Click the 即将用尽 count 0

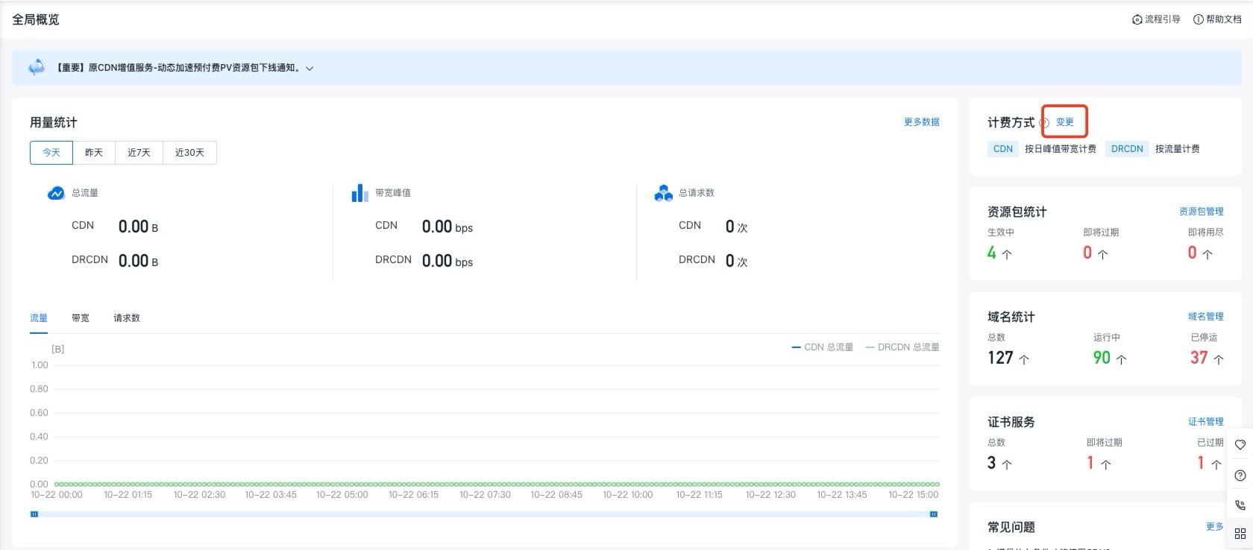point(1192,253)
